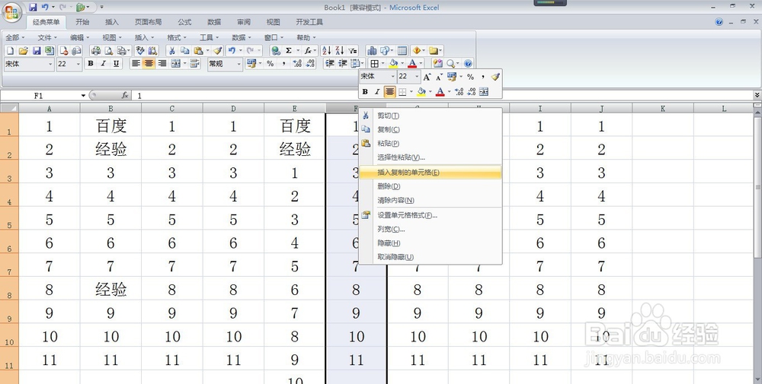Open the 全部 dropdown menu
Image resolution: width=762 pixels, height=384 pixels.
pos(14,37)
